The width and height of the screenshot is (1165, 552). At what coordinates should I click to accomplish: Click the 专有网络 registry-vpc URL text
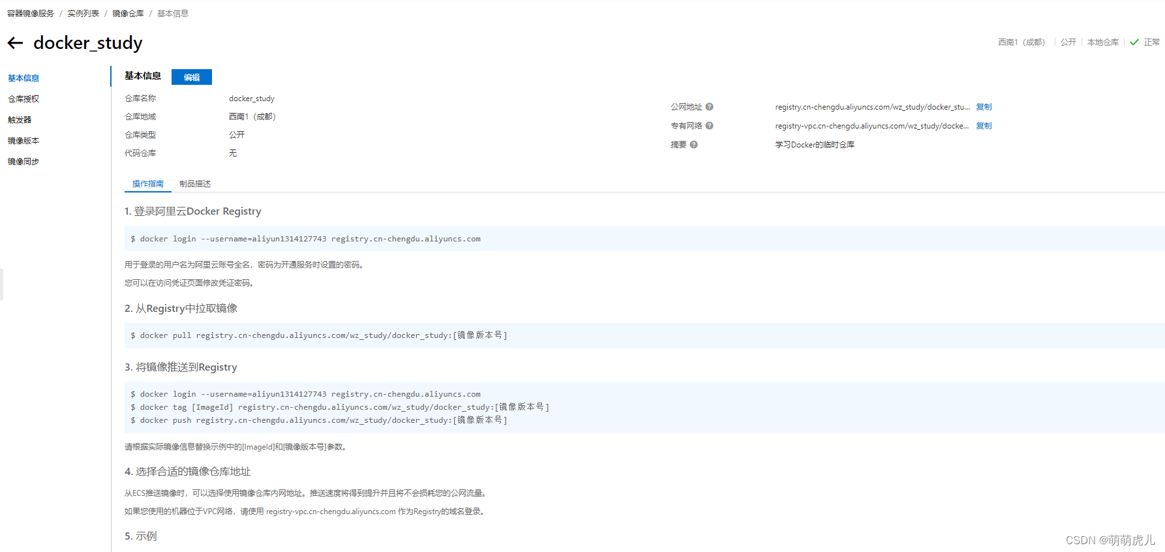[x=871, y=126]
